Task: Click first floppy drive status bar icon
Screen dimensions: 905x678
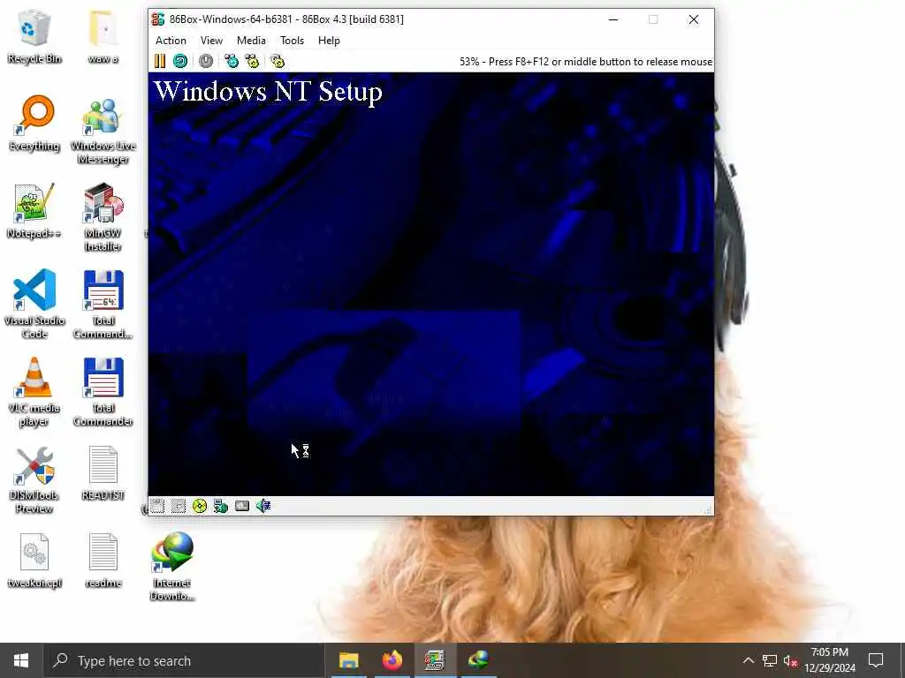Action: (x=157, y=506)
